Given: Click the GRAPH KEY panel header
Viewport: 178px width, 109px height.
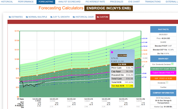Looking at the screenshot, I should click(x=163, y=59).
